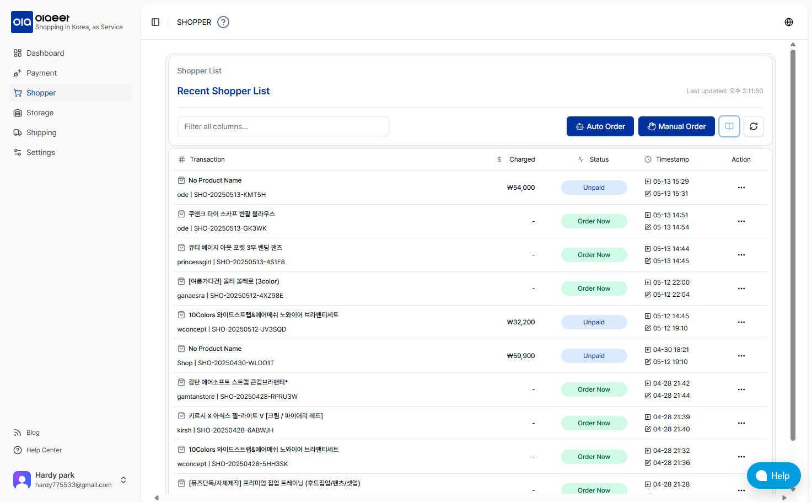This screenshot has height=502, width=812.
Task: Click the ₩32,200 charged amount
Action: coord(521,322)
